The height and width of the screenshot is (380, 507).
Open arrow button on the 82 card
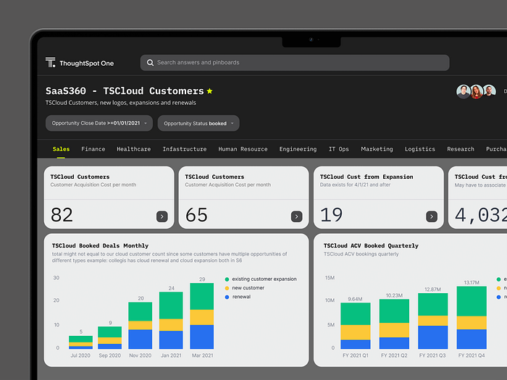(162, 216)
